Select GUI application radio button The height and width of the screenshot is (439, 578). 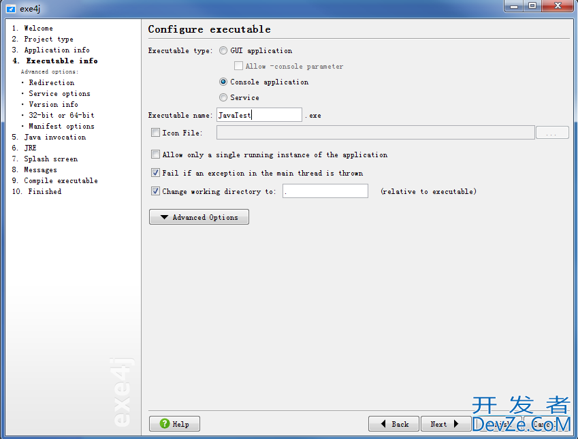point(223,50)
